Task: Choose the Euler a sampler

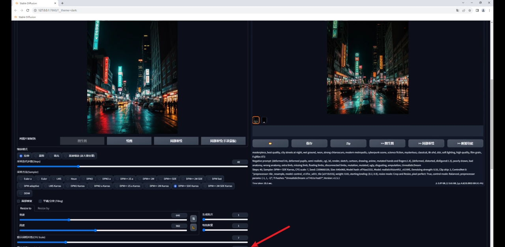Action: click(26, 179)
